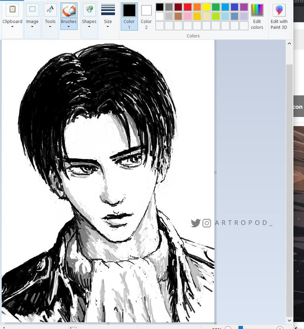
Task: Choose the orange palette swatch
Action: click(x=197, y=7)
